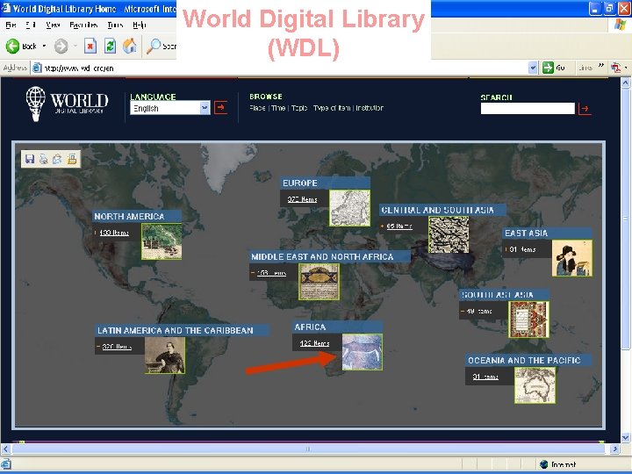Open the Search magnifier in the toolbar

[x=154, y=46]
